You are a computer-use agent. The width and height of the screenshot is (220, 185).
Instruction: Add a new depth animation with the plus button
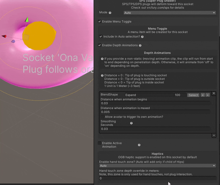click(214, 135)
